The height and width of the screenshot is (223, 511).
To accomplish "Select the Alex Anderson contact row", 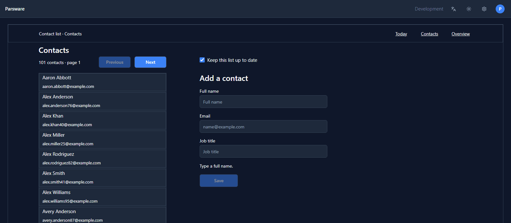I will click(x=103, y=101).
